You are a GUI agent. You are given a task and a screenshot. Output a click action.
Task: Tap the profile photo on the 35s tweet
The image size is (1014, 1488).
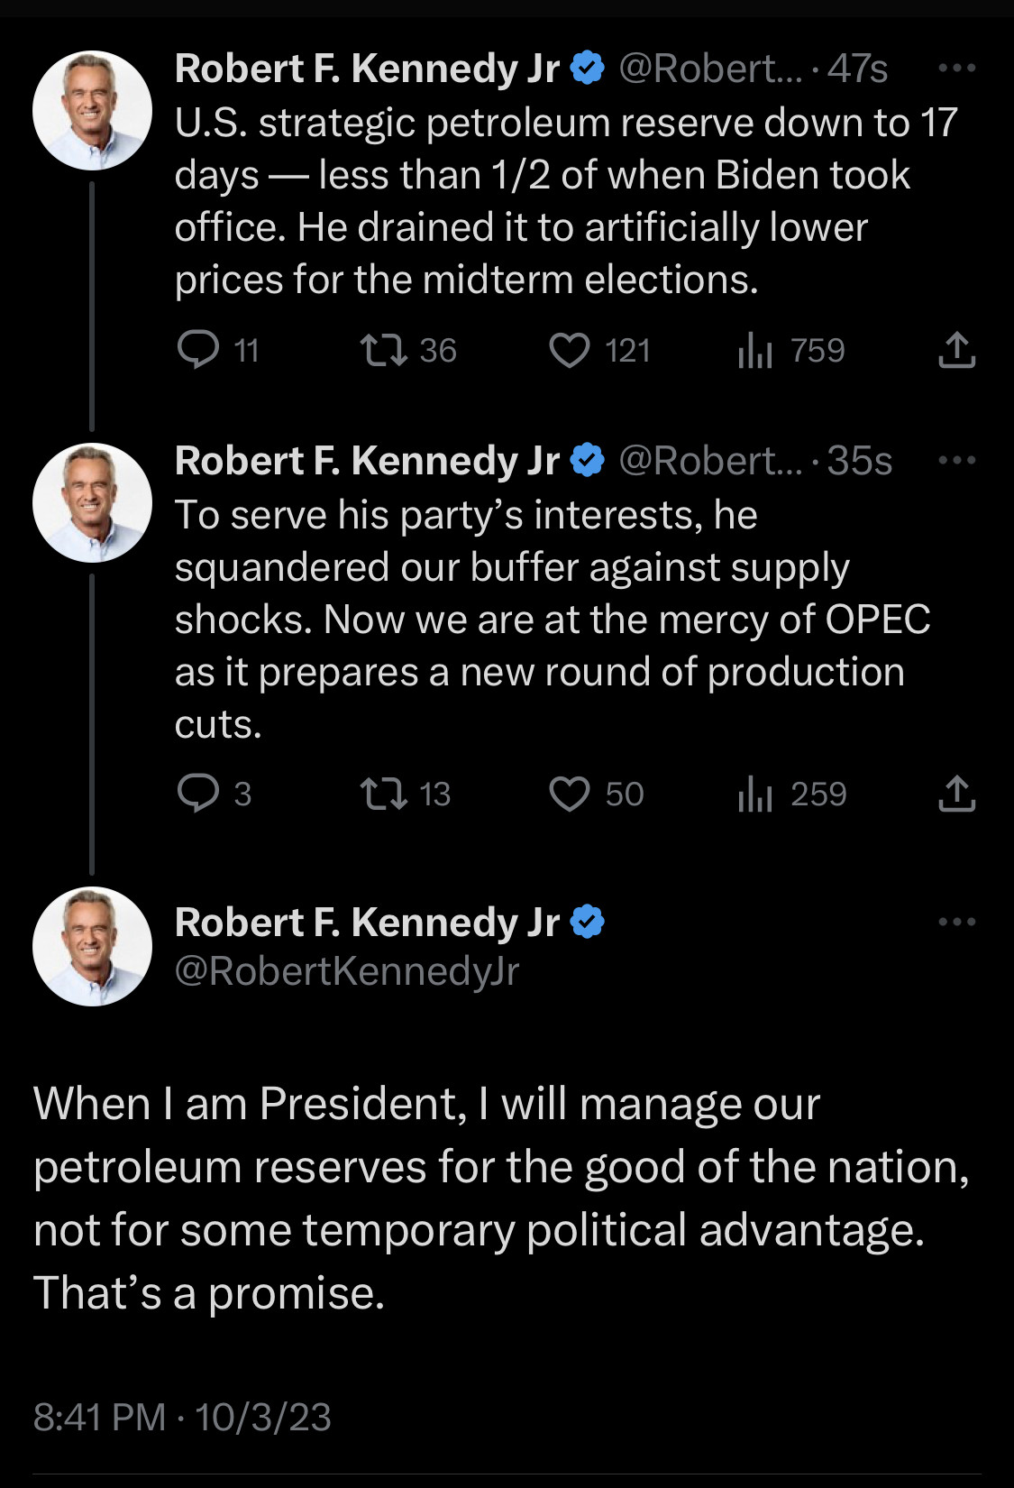click(92, 502)
